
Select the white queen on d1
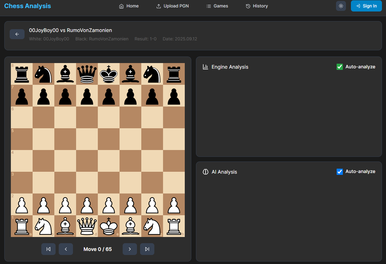pos(87,226)
